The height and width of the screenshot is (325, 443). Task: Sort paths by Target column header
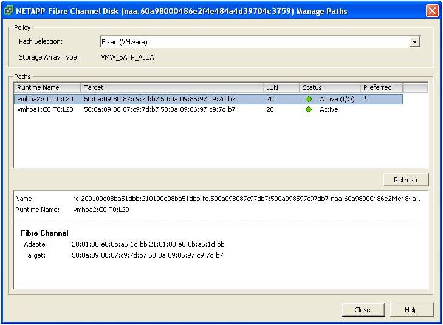(x=171, y=88)
